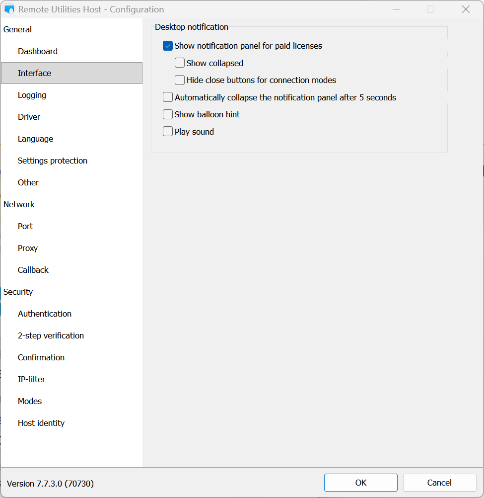Screen dimensions: 484x498
Task: Open the IP-filter settings
Action: [31, 379]
